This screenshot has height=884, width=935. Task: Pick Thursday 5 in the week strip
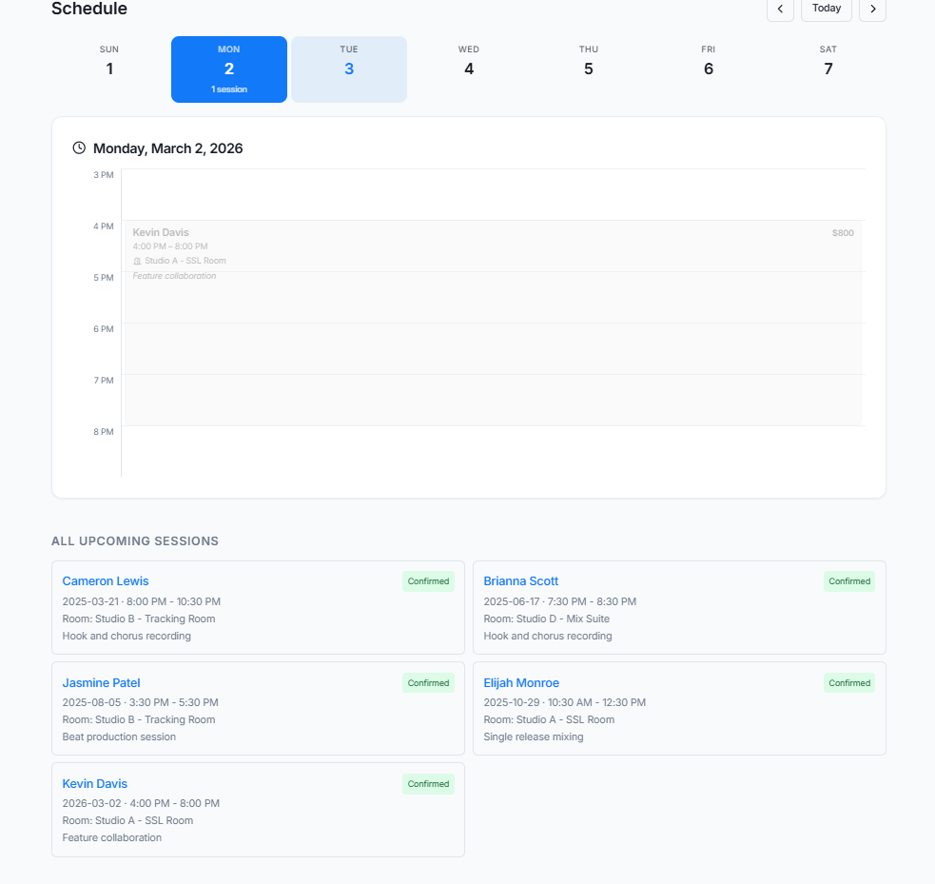click(x=589, y=69)
